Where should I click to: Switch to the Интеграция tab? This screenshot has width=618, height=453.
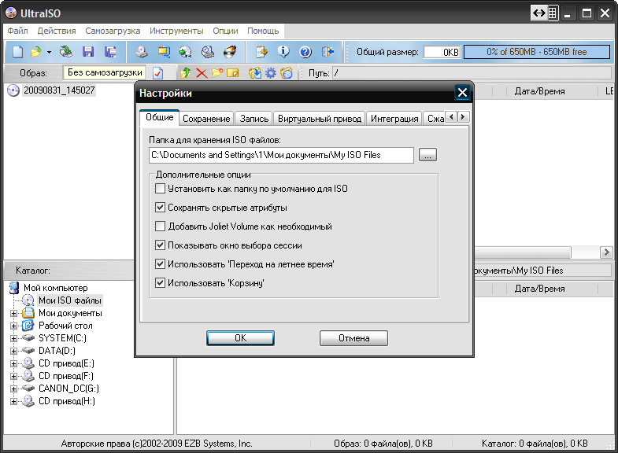coord(394,119)
